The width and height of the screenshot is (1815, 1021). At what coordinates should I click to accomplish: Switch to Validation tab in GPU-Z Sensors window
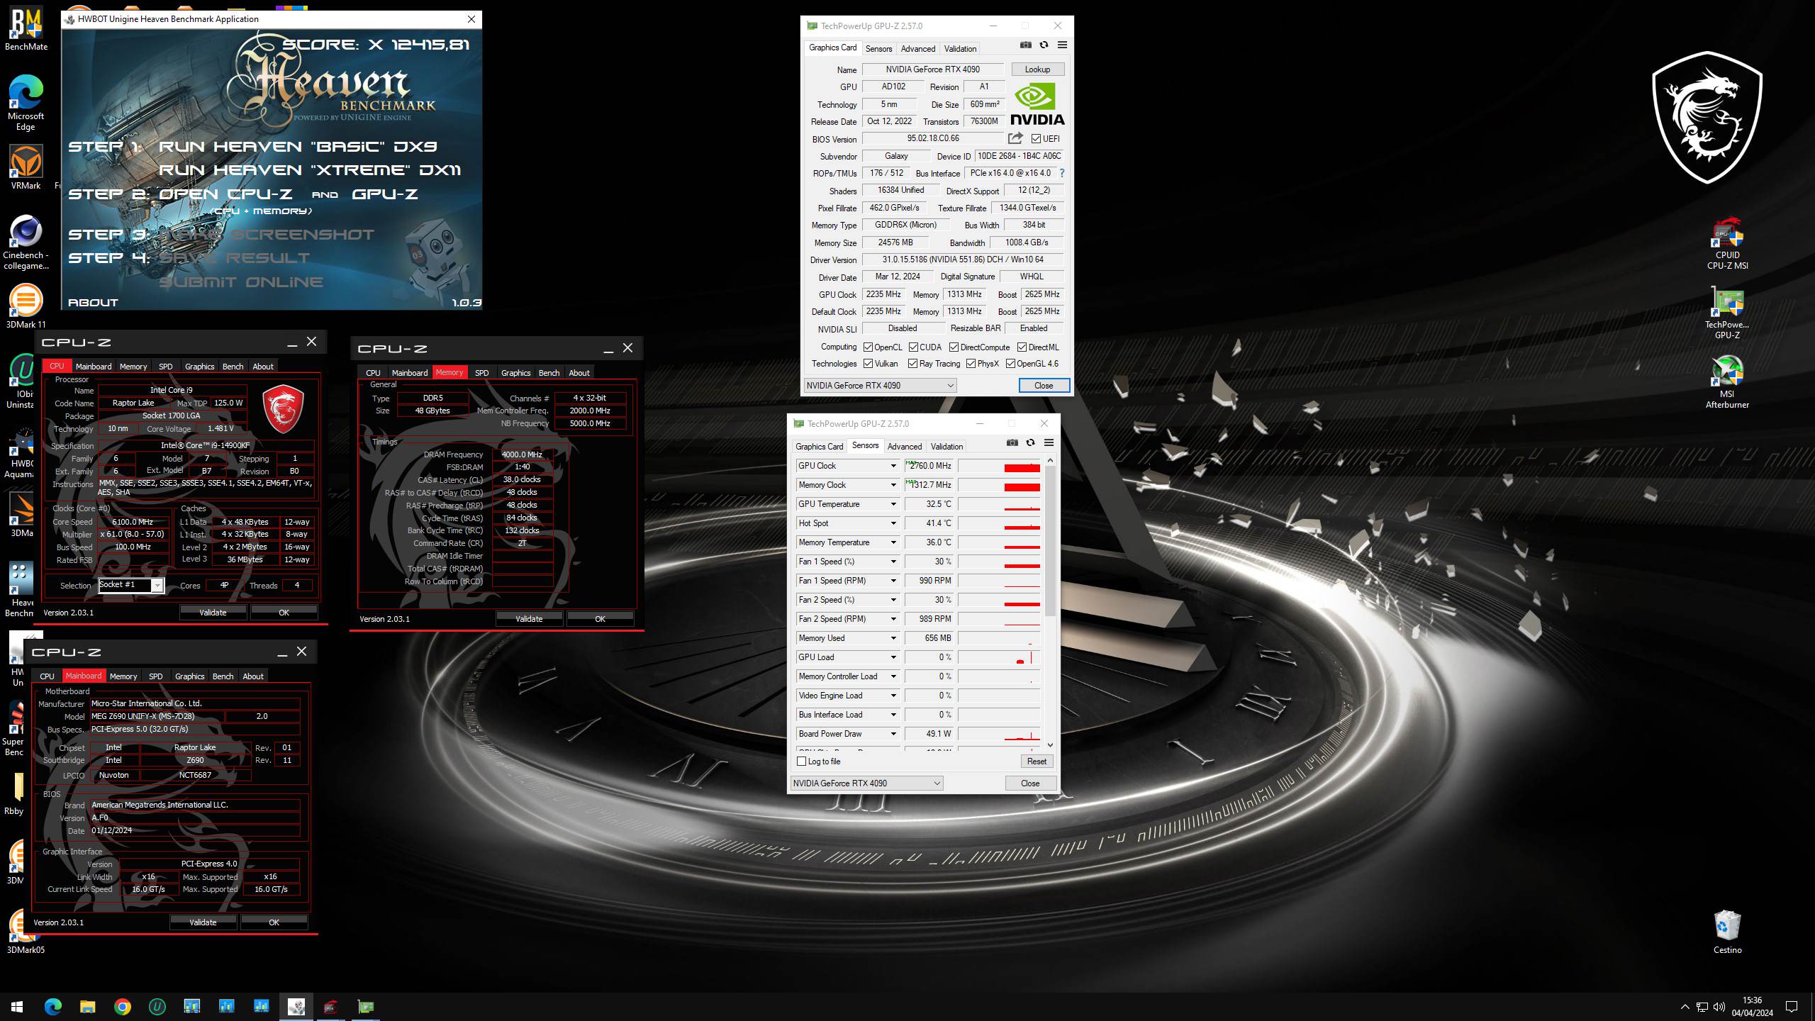click(946, 447)
